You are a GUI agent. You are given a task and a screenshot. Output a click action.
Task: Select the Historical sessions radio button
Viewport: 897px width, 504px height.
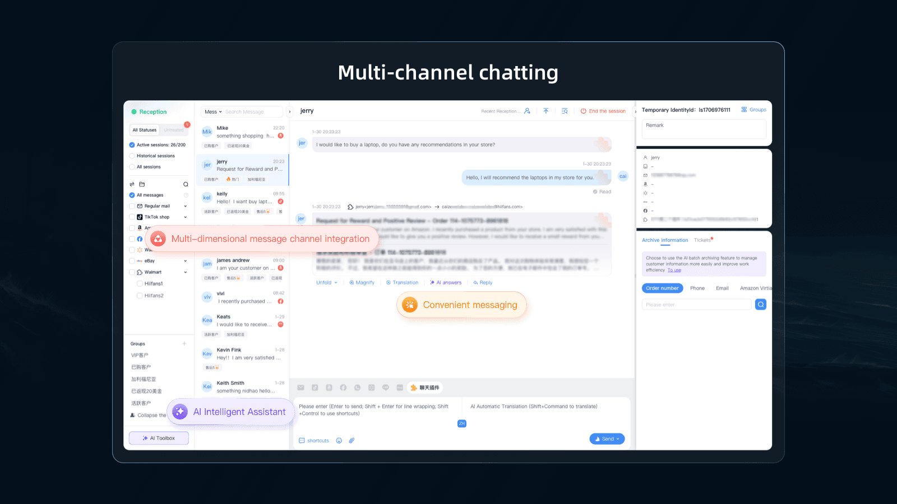(x=132, y=156)
